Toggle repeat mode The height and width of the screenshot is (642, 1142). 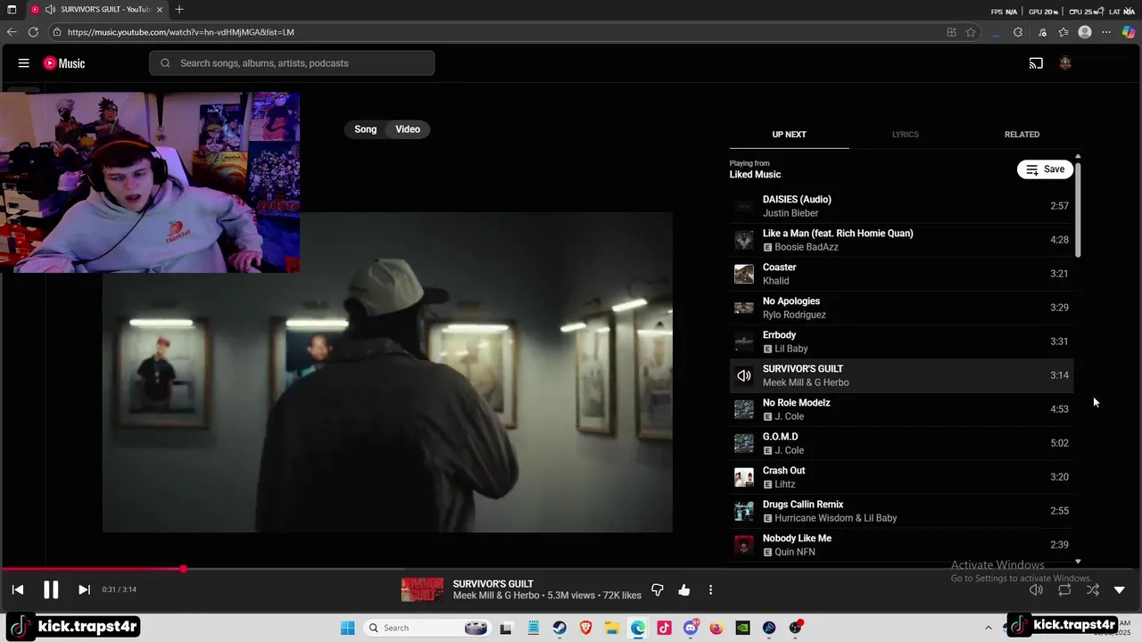(x=1064, y=589)
